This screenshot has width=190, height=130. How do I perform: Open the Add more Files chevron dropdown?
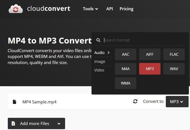coord(59,124)
